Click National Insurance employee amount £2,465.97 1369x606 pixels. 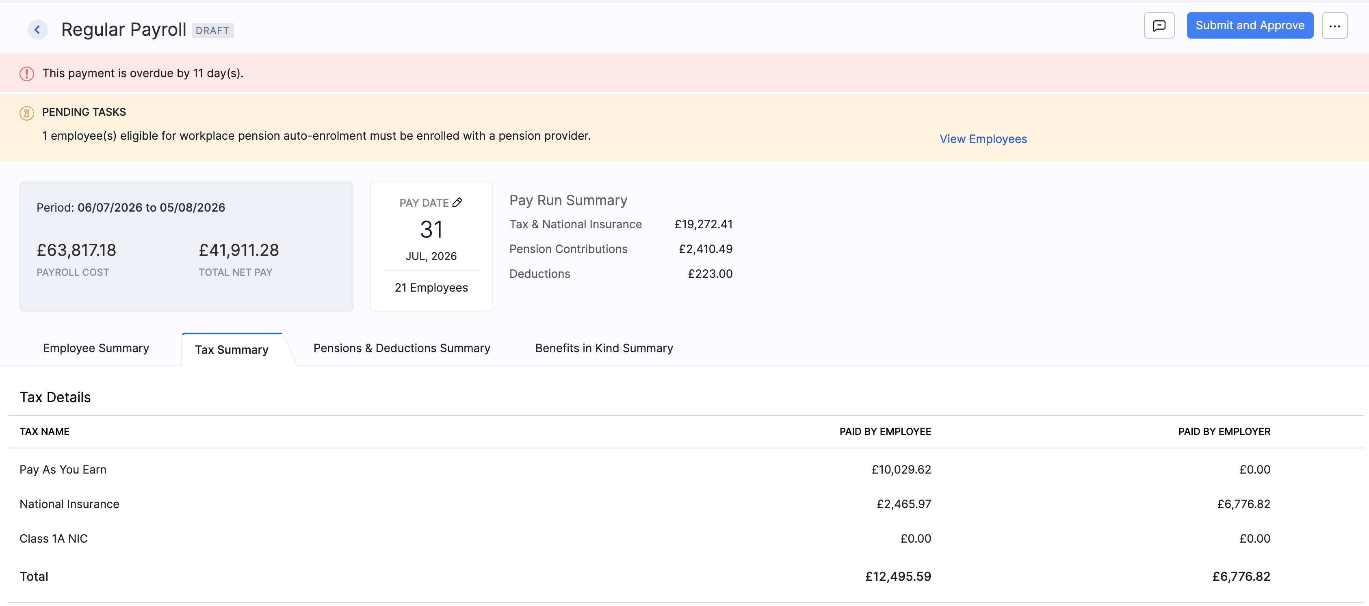(903, 504)
